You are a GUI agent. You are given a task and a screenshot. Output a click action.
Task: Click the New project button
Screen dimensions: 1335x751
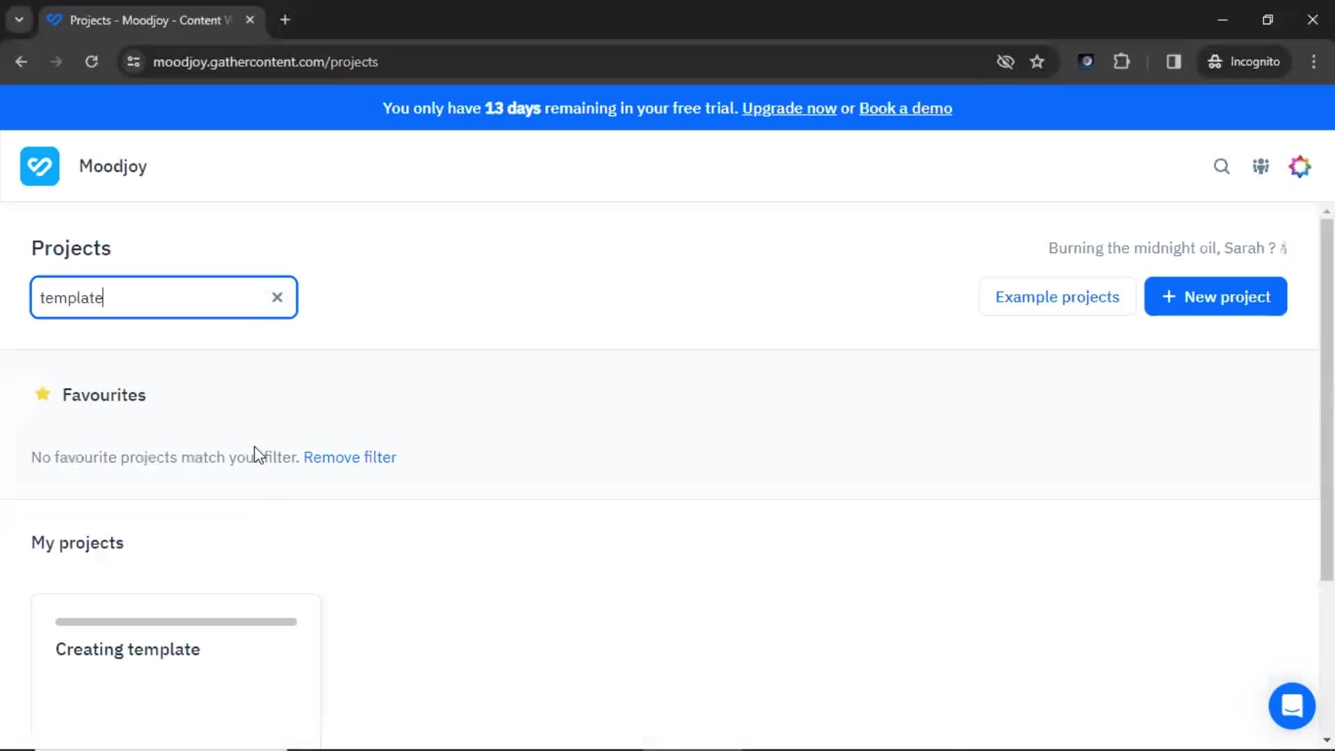tap(1216, 296)
